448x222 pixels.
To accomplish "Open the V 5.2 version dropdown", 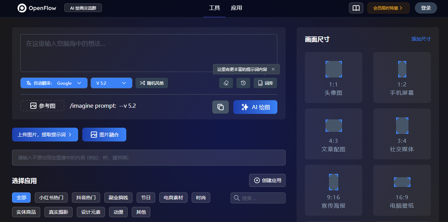I will pos(111,83).
